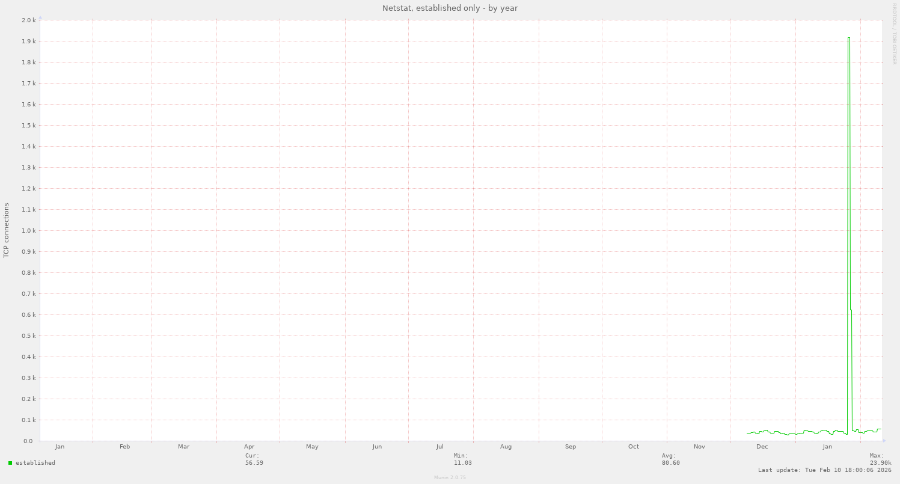Screen dimensions: 900x484
Task: Select the Jul month label
Action: (441, 446)
